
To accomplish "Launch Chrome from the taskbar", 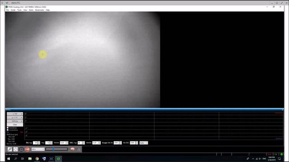I will [37, 158].
